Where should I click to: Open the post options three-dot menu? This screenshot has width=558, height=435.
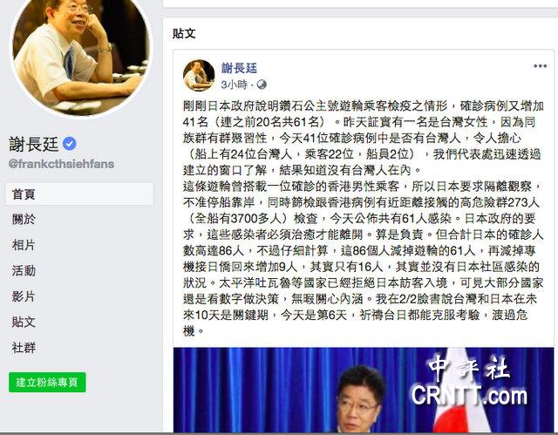(x=540, y=66)
